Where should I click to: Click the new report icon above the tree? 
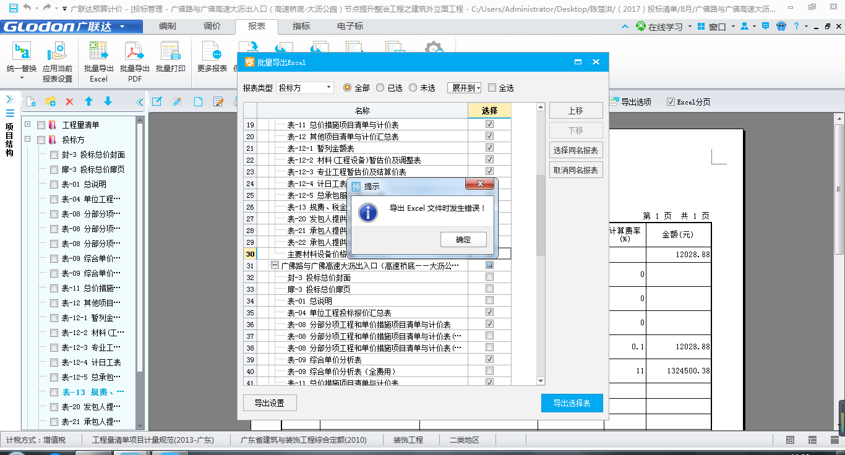point(31,102)
